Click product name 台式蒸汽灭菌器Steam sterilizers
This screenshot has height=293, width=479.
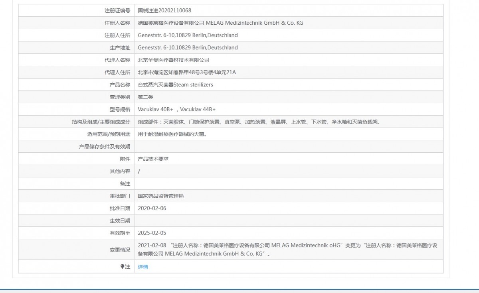click(175, 85)
